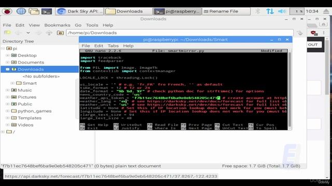
Task: Collapse the Downloads folder node
Action: (8, 69)
